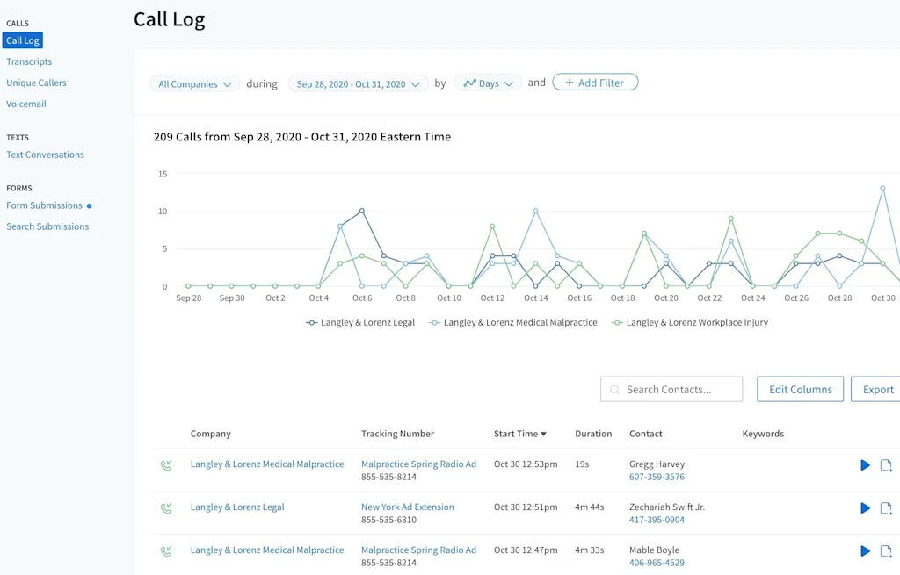Click the Contact column header
The image size is (900, 575).
click(x=646, y=434)
